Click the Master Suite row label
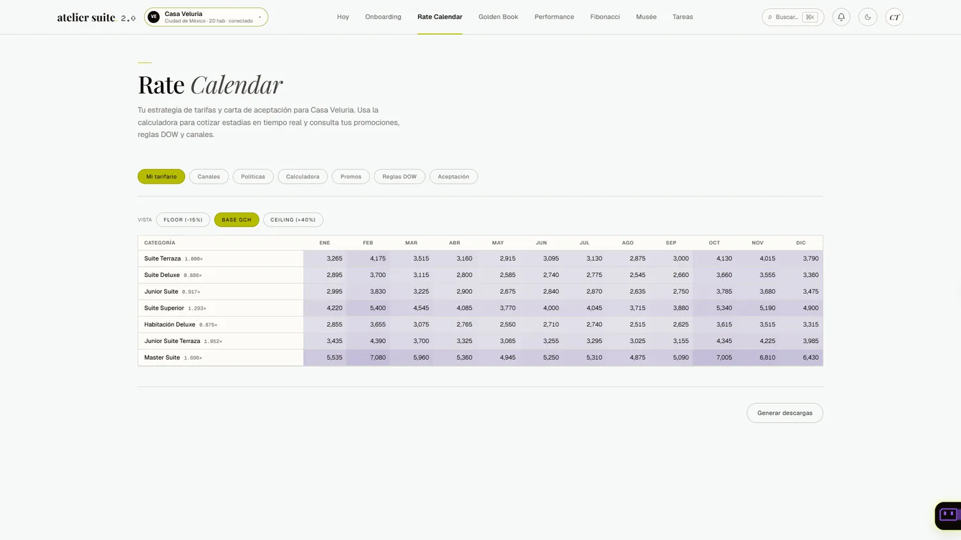Image resolution: width=961 pixels, height=540 pixels. coord(162,358)
